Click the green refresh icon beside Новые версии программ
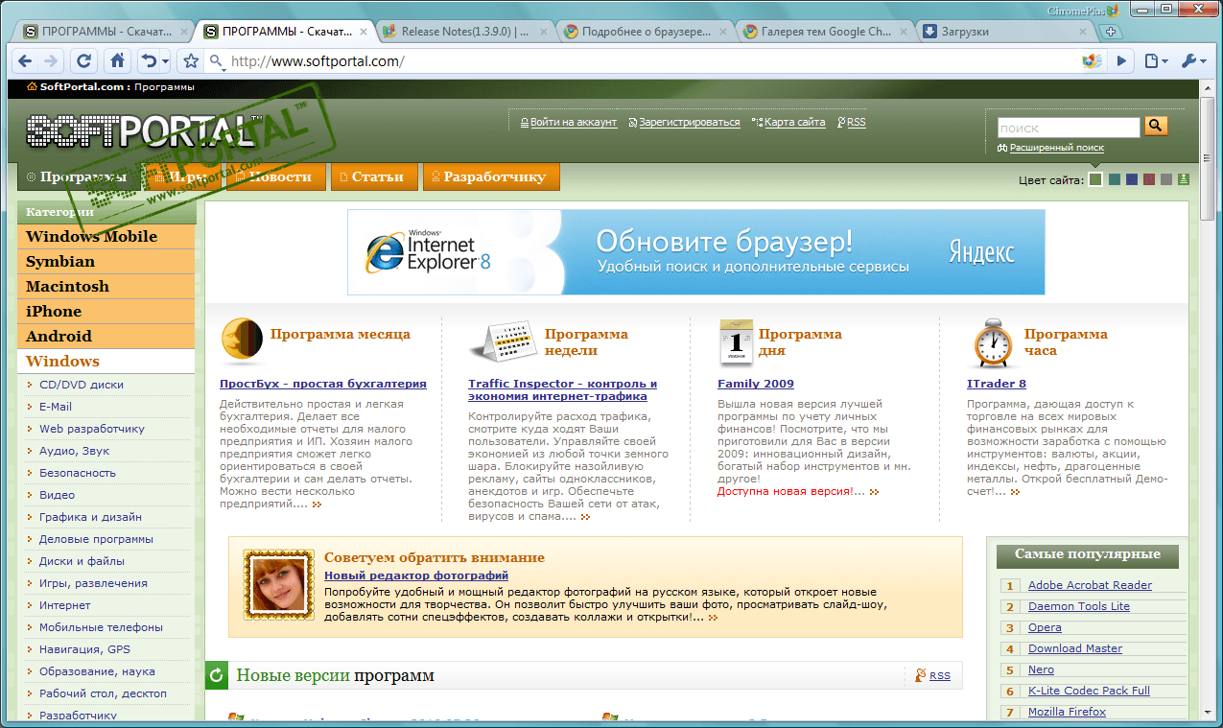Image resolution: width=1223 pixels, height=728 pixels. (217, 675)
